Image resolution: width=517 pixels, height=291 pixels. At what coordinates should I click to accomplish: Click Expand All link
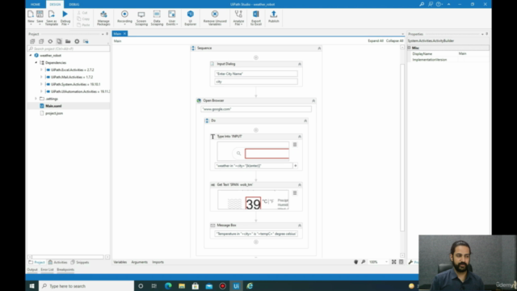[376, 41]
